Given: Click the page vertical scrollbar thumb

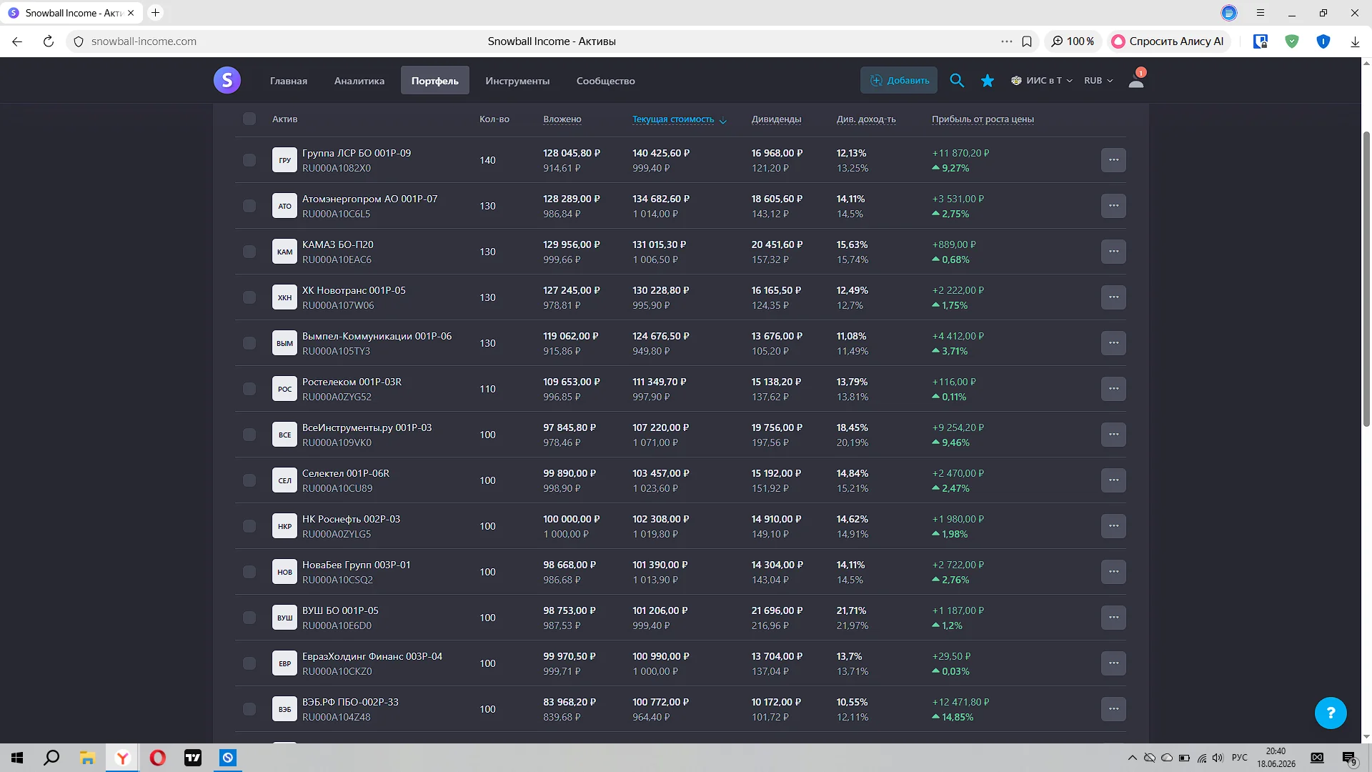Looking at the screenshot, I should tap(1367, 279).
